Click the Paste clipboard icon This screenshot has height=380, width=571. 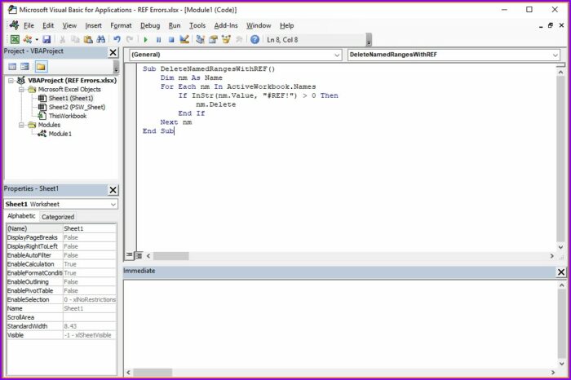[88, 39]
